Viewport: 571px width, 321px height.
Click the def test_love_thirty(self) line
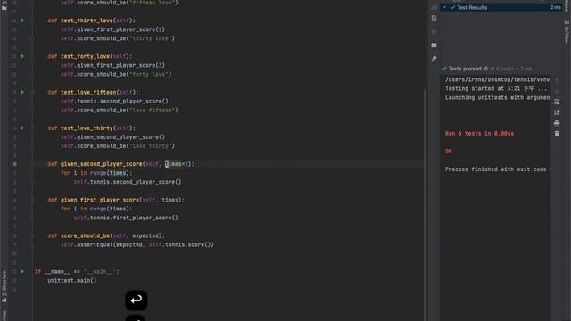pyautogui.click(x=91, y=128)
